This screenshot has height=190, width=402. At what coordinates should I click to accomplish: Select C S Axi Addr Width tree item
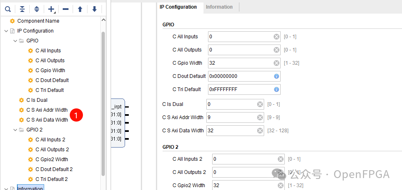point(47,110)
